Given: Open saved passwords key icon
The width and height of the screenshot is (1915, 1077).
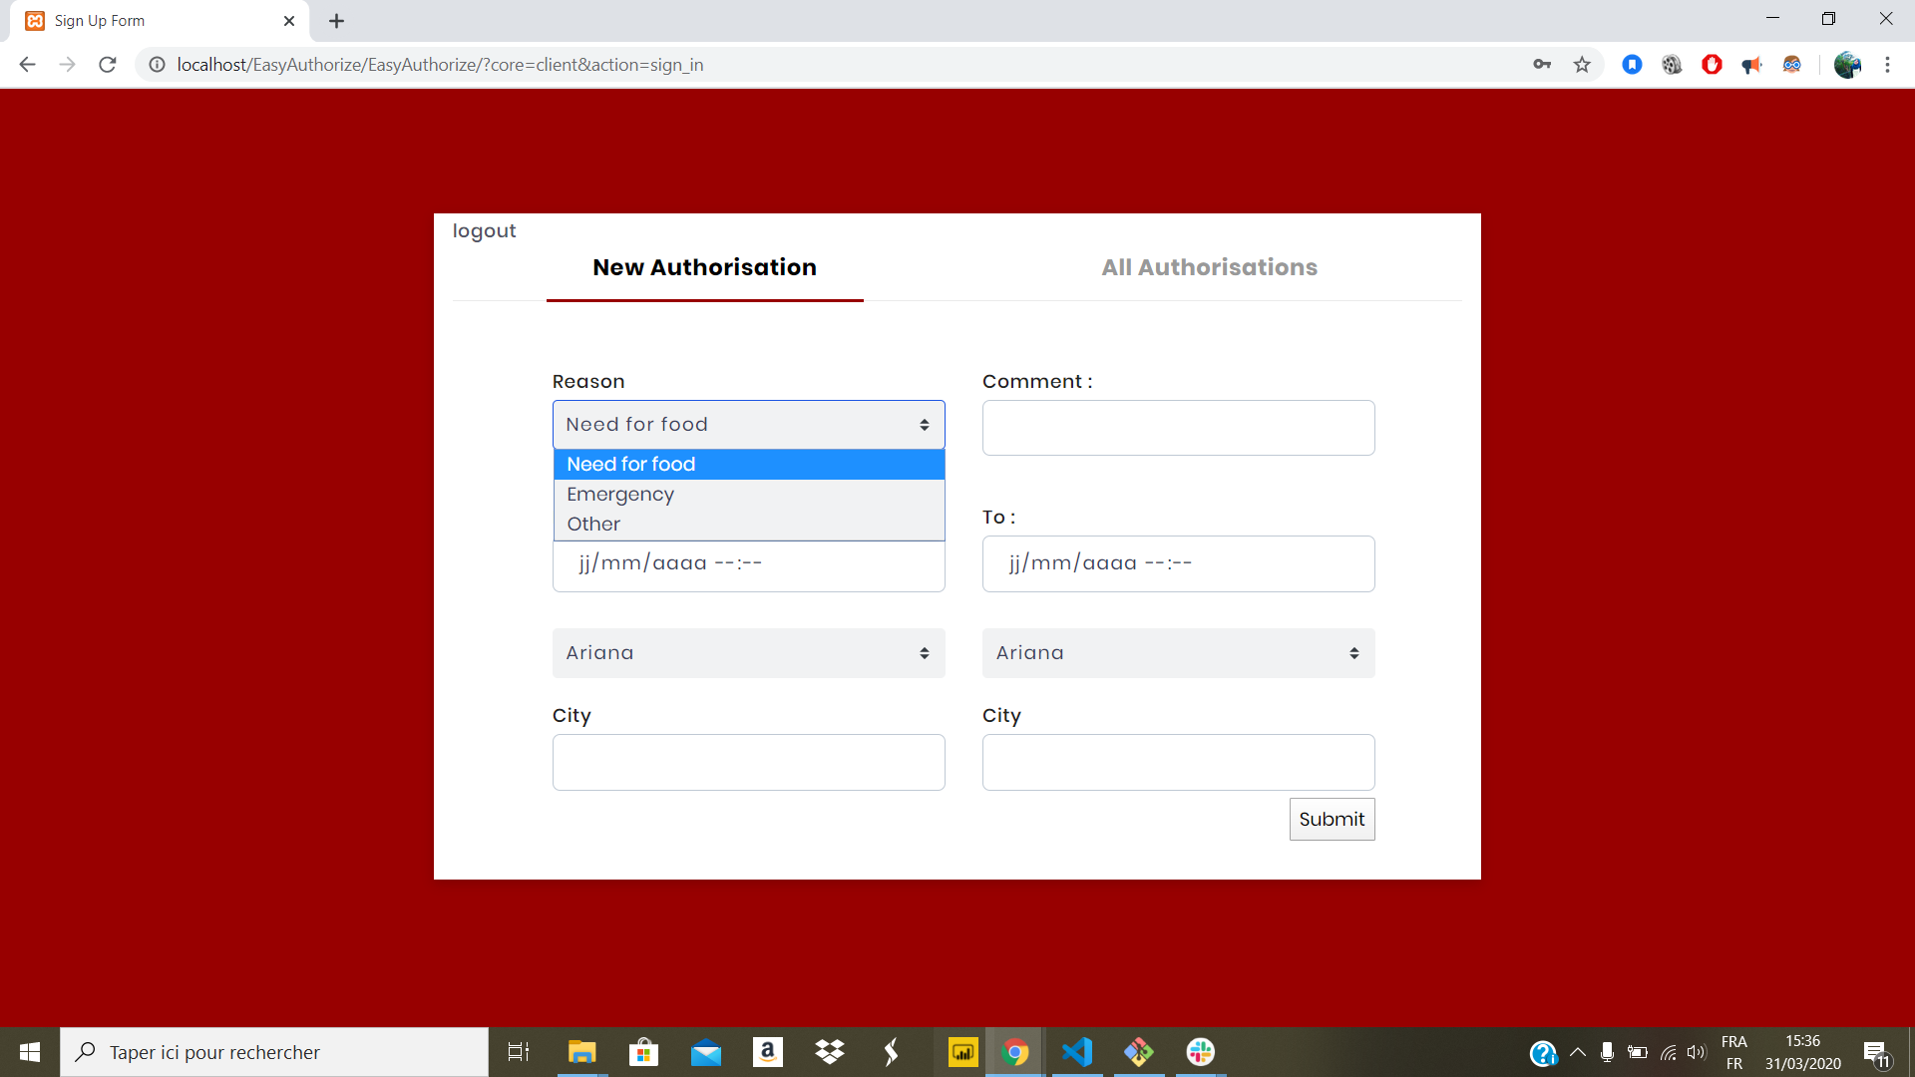Looking at the screenshot, I should (1542, 65).
